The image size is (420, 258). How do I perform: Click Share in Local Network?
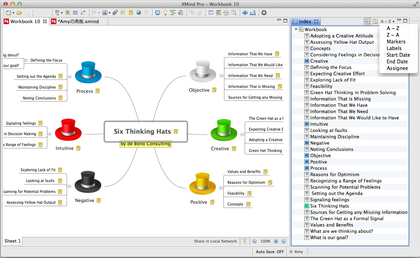215,241
